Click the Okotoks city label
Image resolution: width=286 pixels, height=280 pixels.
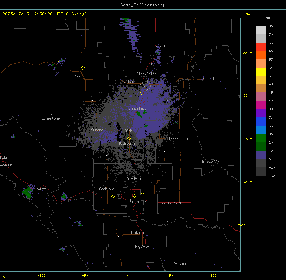pos(137,233)
